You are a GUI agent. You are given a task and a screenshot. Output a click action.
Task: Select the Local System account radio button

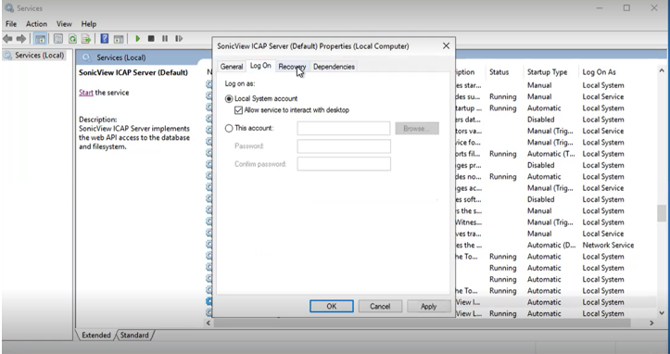(x=229, y=99)
